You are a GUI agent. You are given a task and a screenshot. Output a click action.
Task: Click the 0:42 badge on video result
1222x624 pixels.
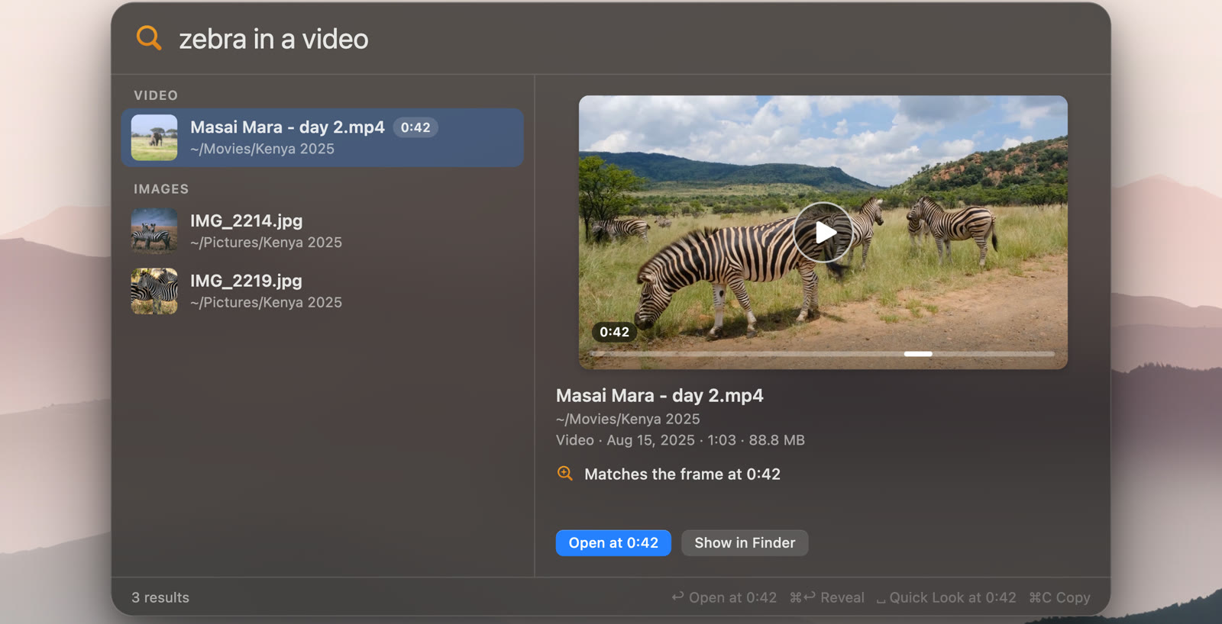click(415, 127)
